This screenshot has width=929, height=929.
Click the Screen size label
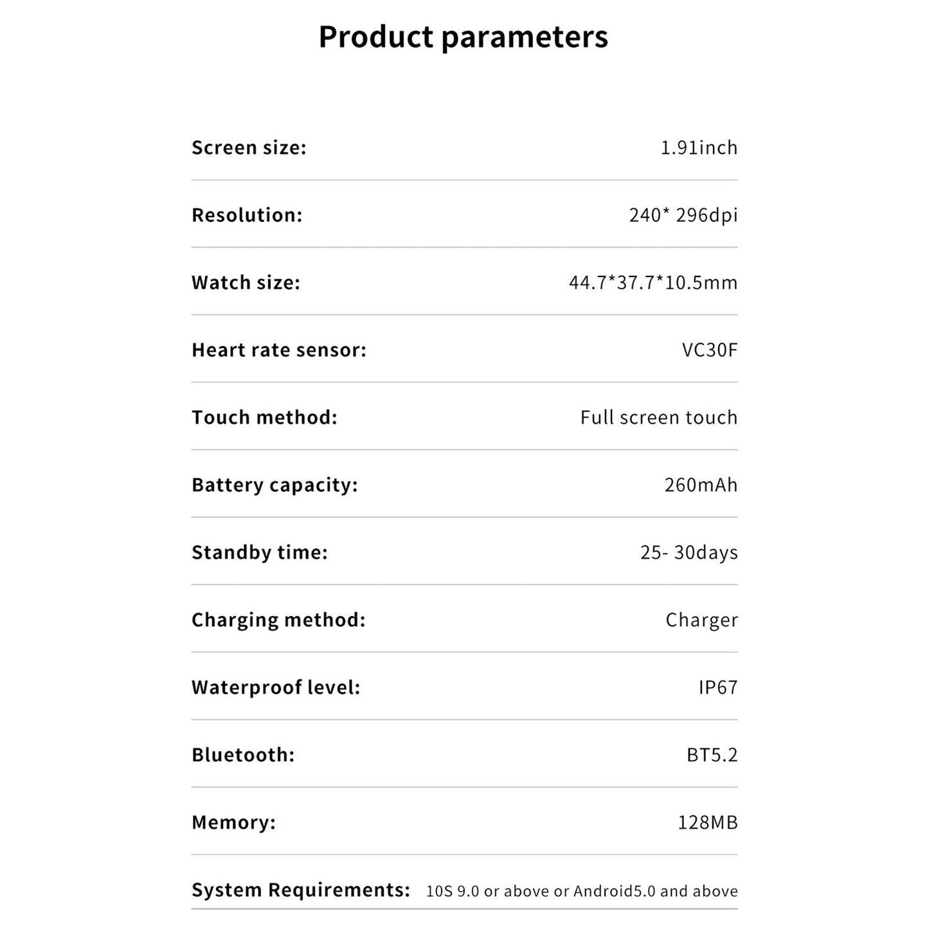point(249,148)
